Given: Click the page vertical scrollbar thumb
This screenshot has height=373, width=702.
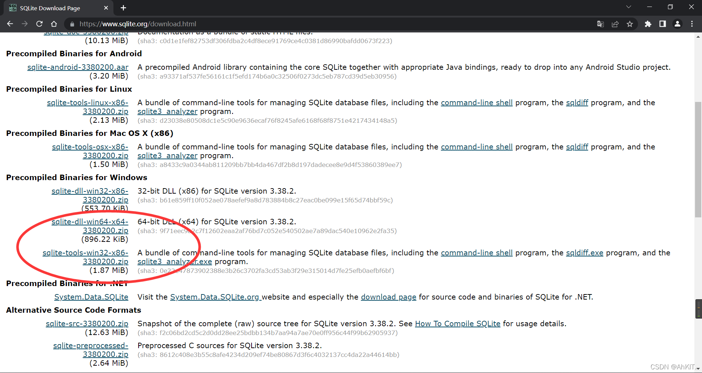Looking at the screenshot, I should [x=698, y=160].
